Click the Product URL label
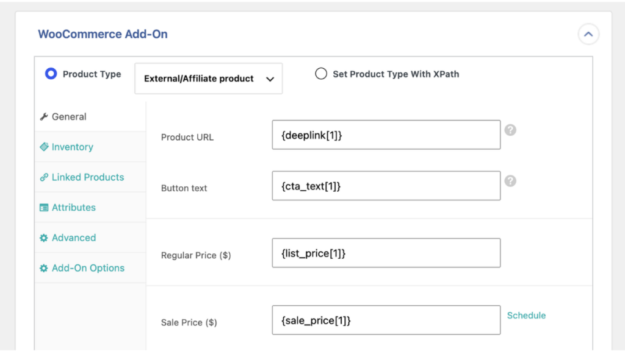This screenshot has width=625, height=352. [x=187, y=137]
